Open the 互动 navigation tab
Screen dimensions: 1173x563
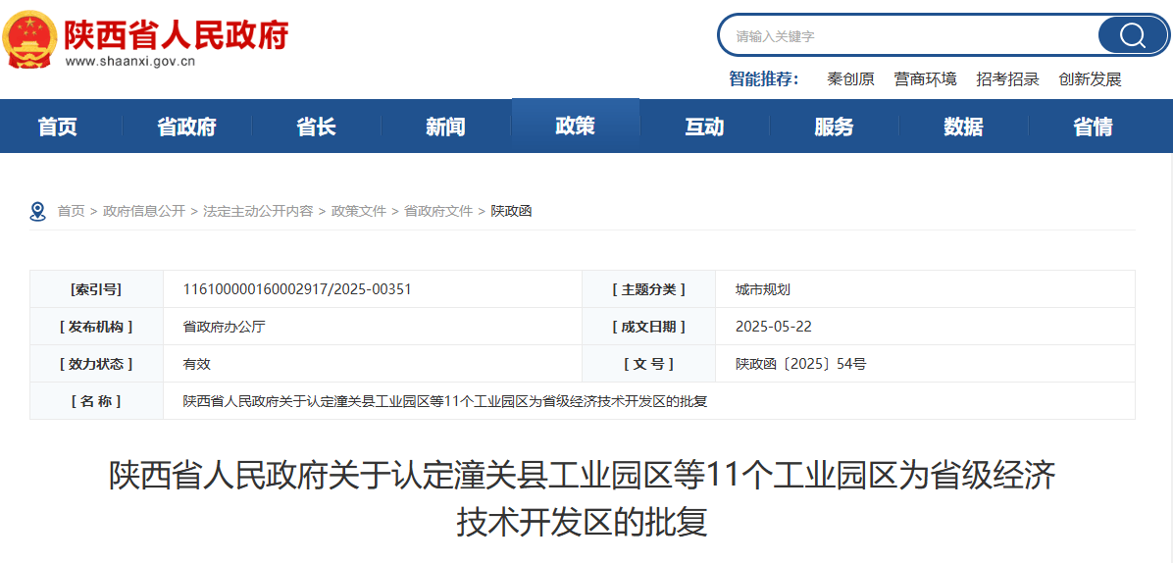click(x=705, y=127)
